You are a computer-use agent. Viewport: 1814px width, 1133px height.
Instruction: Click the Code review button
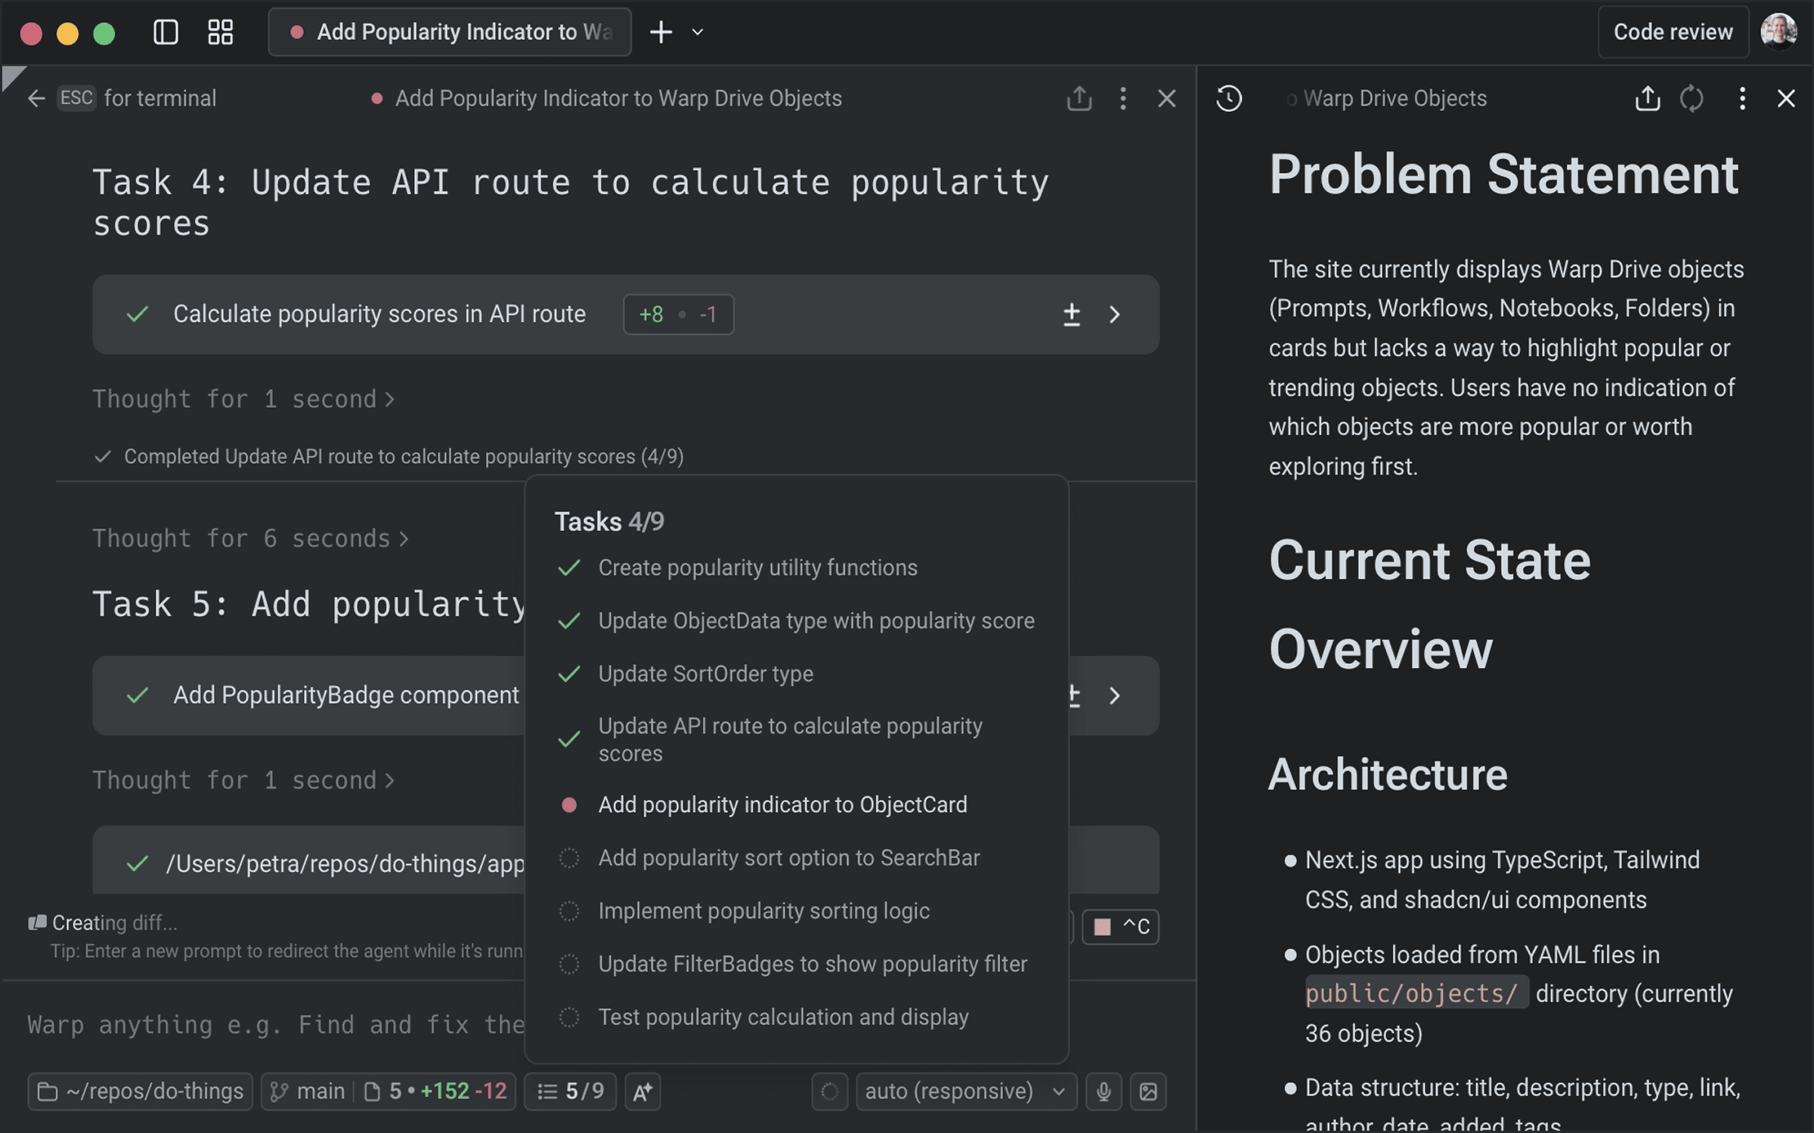click(x=1673, y=32)
